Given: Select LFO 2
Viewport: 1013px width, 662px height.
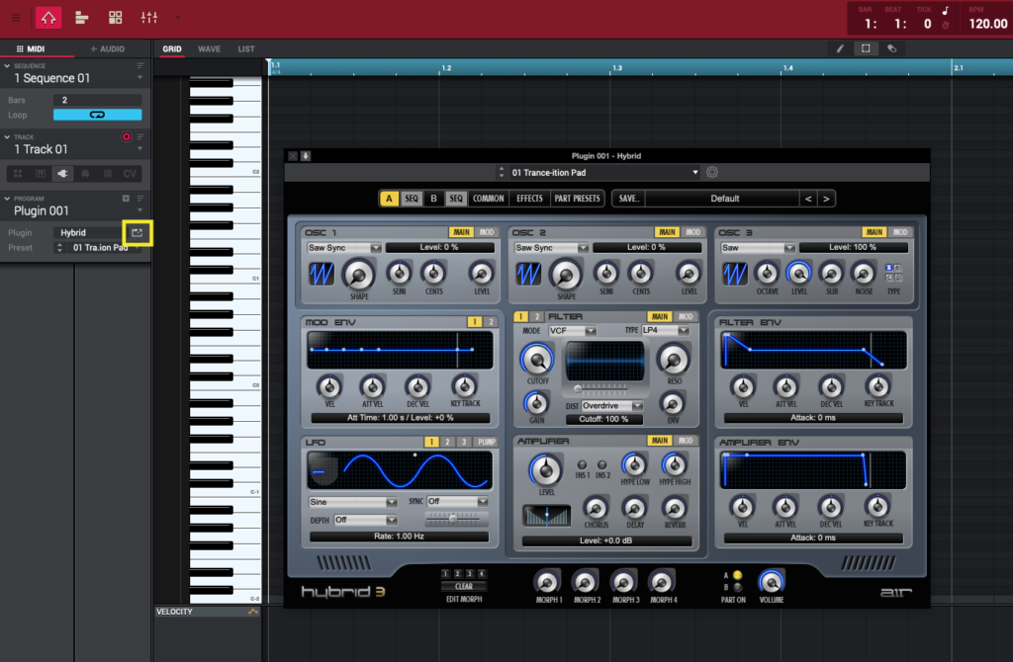Looking at the screenshot, I should [447, 442].
